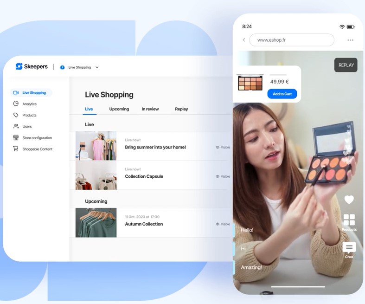Click the Skeepers logo icon
Image resolution: width=365 pixels, height=304 pixels.
[19, 66]
